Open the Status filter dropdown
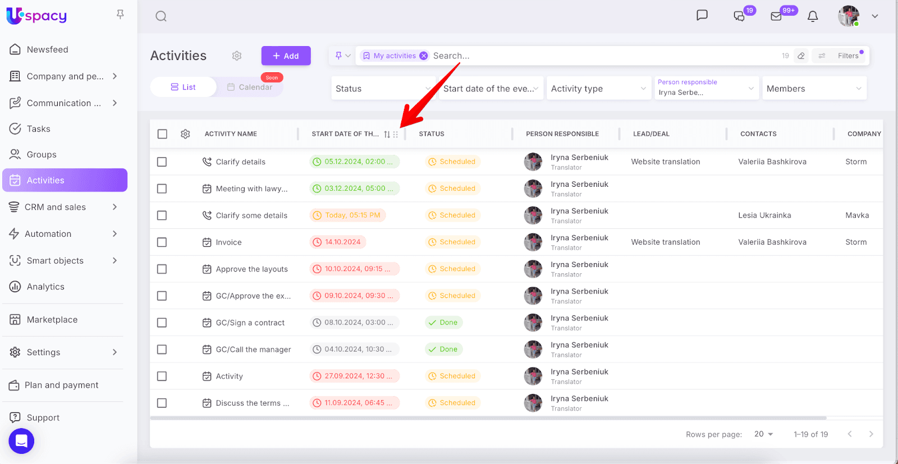898x464 pixels. [383, 89]
